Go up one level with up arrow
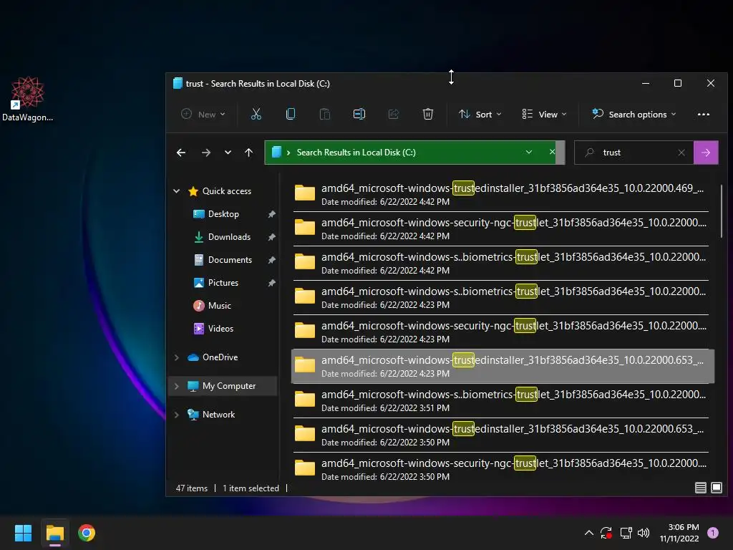This screenshot has width=733, height=550. point(248,153)
